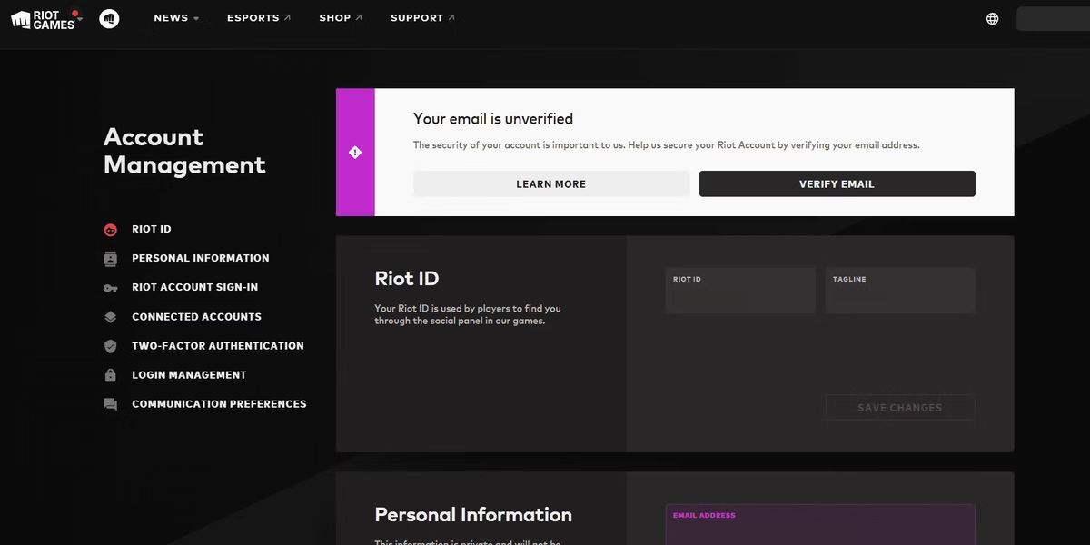The width and height of the screenshot is (1090, 545).
Task: Focus the Tagline input field
Action: [900, 291]
